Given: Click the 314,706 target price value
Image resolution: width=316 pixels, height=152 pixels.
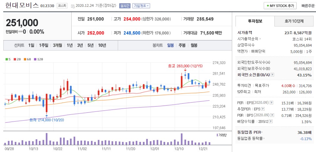Looking at the screenshot, I should (305, 86).
